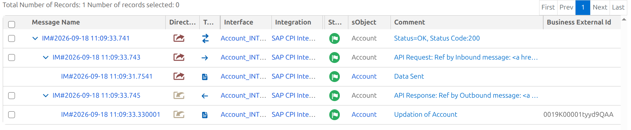Viewport: 631px width, 130px height.
Task: Go to Last page
Action: point(618,7)
